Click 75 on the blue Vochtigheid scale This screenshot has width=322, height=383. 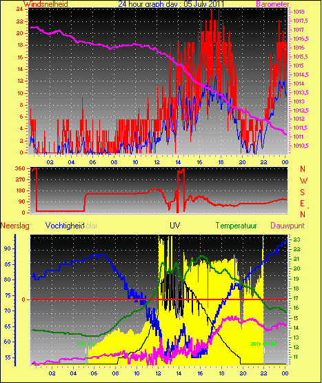pyautogui.click(x=8, y=295)
